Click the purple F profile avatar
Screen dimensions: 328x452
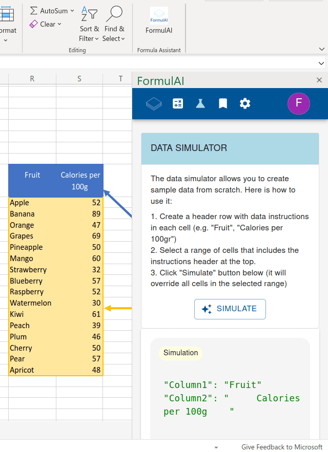pyautogui.click(x=299, y=103)
